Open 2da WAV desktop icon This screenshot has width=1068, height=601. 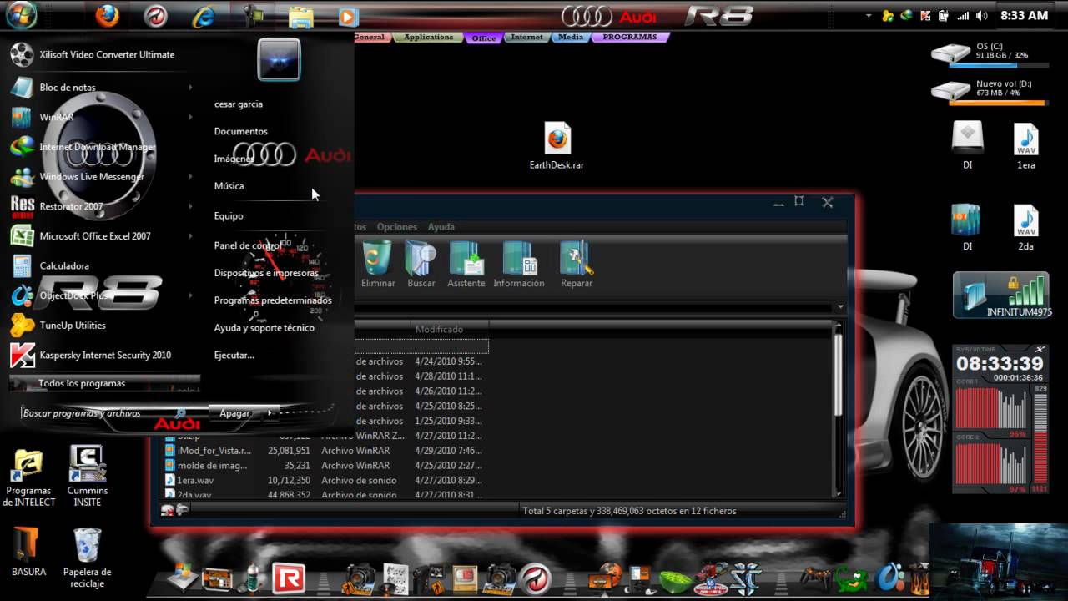[x=1025, y=227]
